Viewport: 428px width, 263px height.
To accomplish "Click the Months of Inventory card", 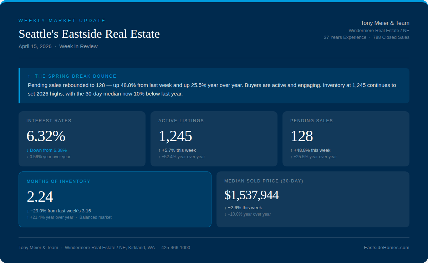I will tap(115, 199).
